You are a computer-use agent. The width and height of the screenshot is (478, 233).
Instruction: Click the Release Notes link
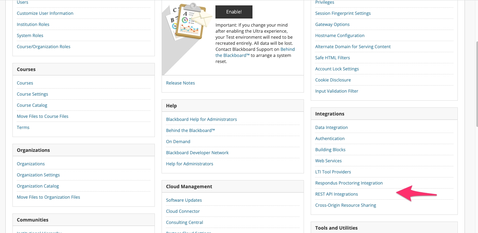[180, 83]
